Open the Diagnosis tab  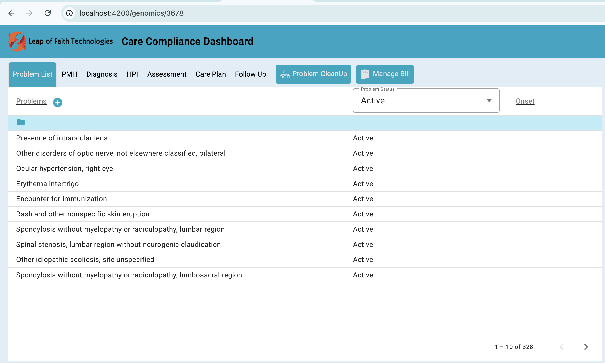click(102, 74)
